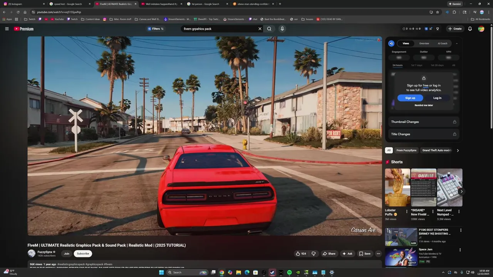Select Grand Theft Auto mods chip
The image size is (493, 277).
pyautogui.click(x=437, y=150)
